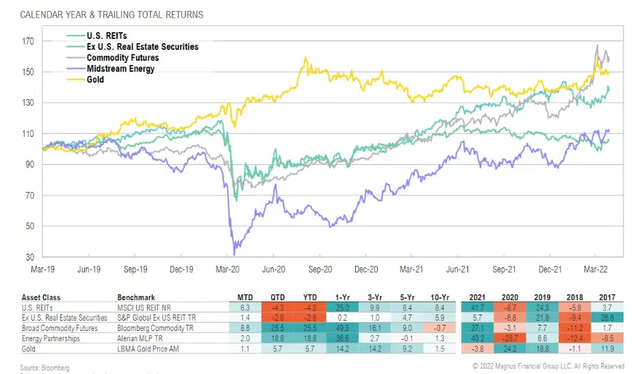Click the Magnus Financial Group copyright notice
642x374 pixels.
548,366
